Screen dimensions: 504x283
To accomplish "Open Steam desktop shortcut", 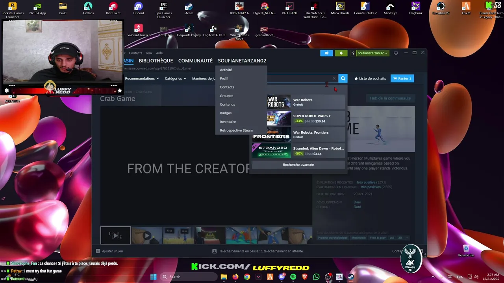I will [189, 9].
